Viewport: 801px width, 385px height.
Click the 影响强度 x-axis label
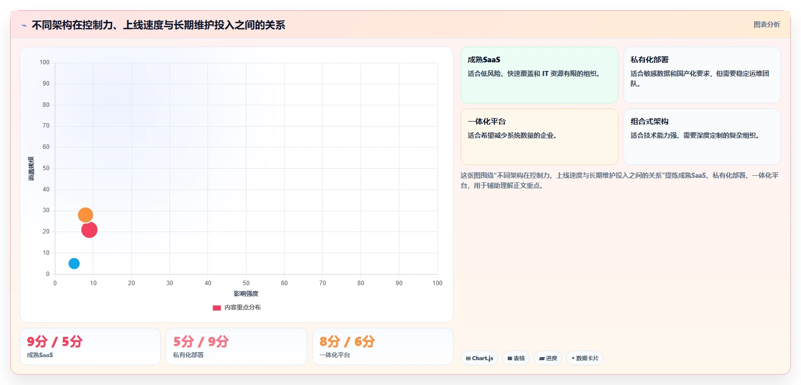tap(246, 294)
